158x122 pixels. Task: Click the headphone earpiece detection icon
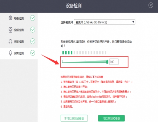(10, 41)
